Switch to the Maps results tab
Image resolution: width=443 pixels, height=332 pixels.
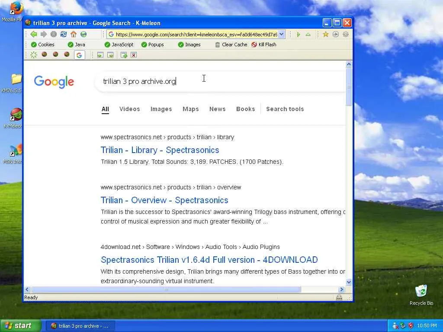coord(191,109)
